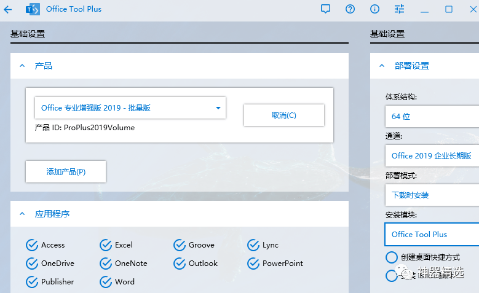Click the right 基础设置 heading
Viewport: 479px width, 293px height.
coord(387,34)
